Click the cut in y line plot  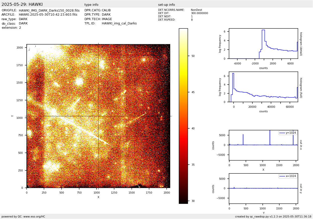pos(263,189)
